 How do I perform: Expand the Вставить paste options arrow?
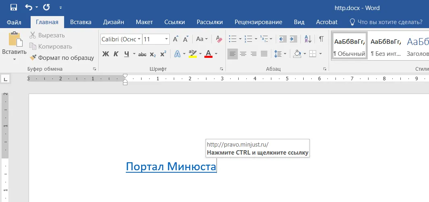click(x=15, y=59)
